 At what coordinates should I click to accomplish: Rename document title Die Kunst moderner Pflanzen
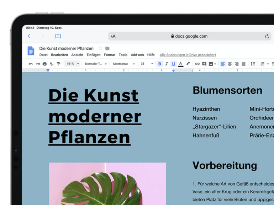click(x=66, y=48)
